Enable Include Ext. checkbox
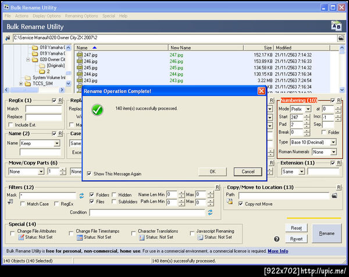 (x=10, y=125)
